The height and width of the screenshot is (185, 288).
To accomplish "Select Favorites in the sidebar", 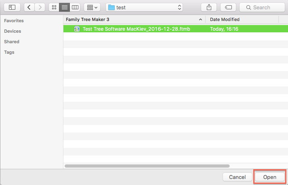I will pos(14,21).
